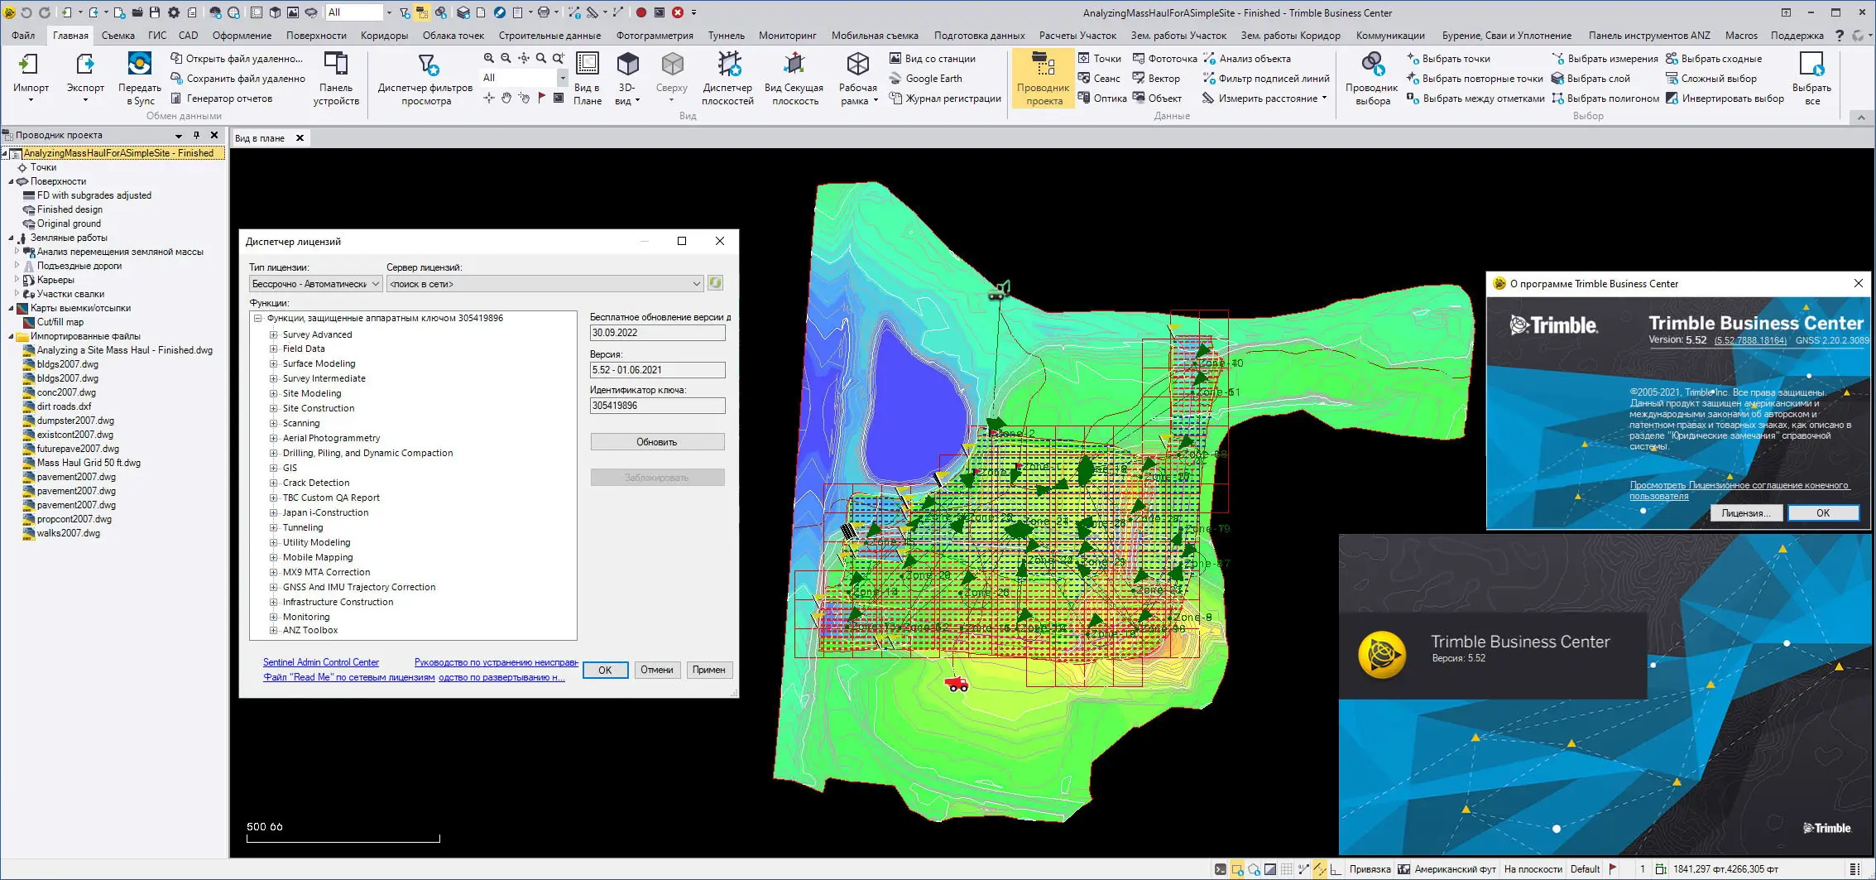
Task: Click OK in the About dialog
Action: pyautogui.click(x=1822, y=513)
